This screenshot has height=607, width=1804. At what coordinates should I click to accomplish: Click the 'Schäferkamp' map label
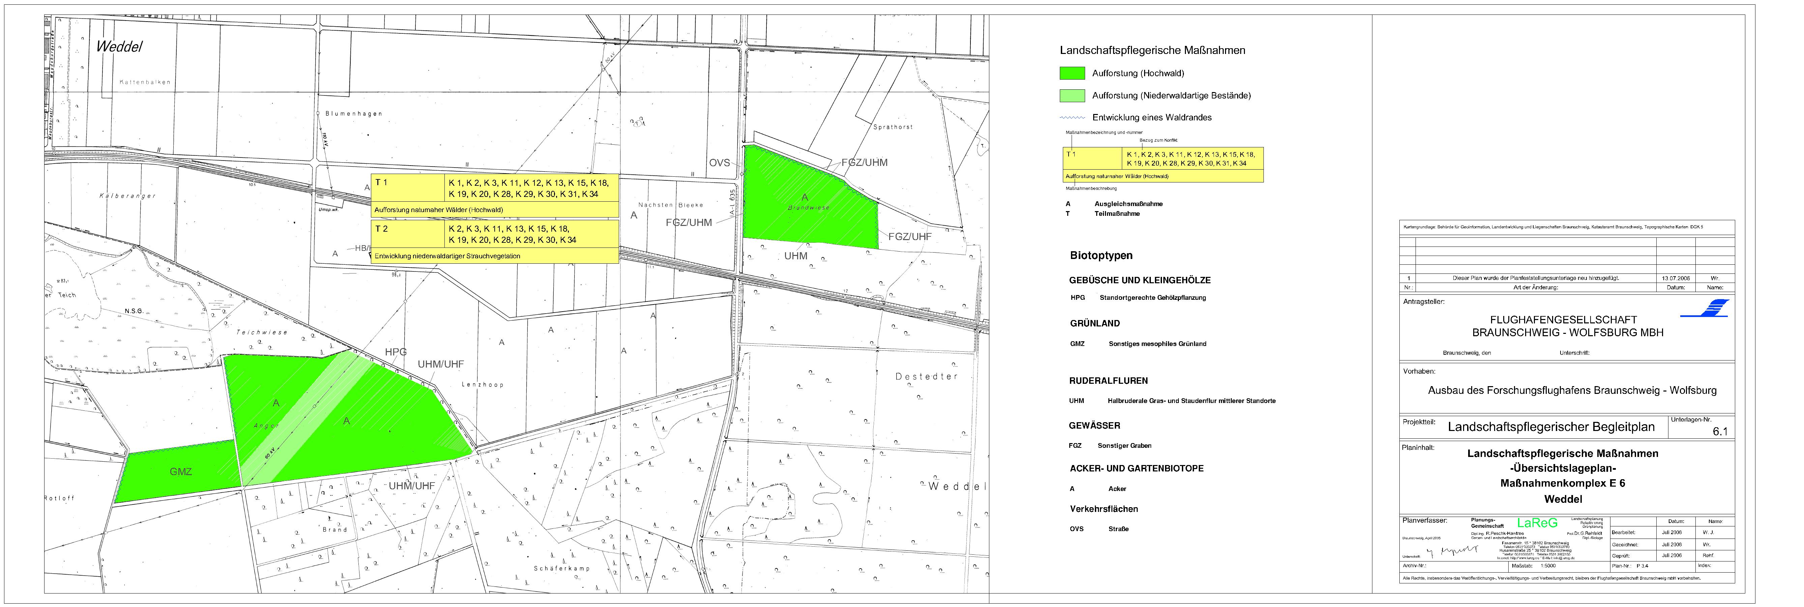click(562, 569)
